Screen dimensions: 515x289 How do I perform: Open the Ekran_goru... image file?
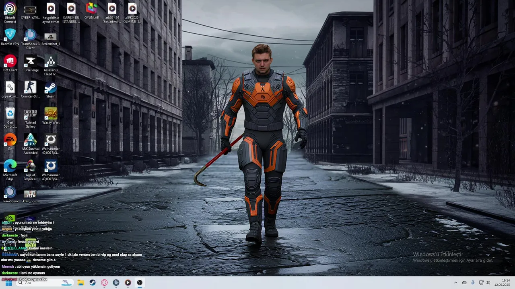pyautogui.click(x=30, y=195)
